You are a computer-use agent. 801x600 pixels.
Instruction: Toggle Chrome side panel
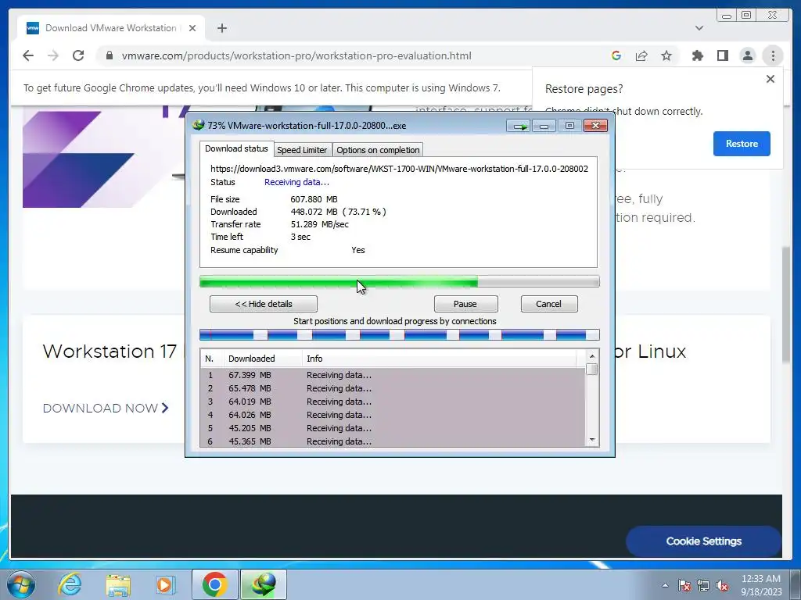click(722, 55)
